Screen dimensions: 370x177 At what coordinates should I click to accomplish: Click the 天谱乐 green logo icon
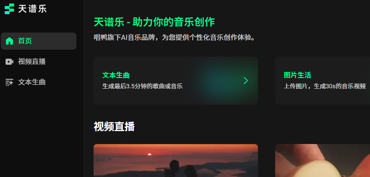point(9,9)
